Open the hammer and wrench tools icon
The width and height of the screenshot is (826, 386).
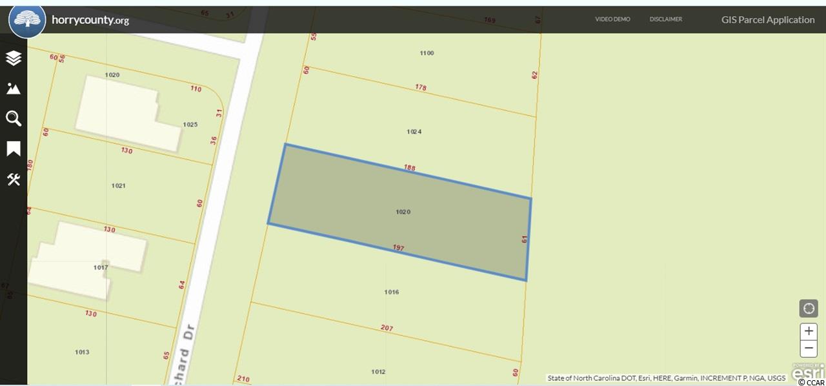click(14, 179)
